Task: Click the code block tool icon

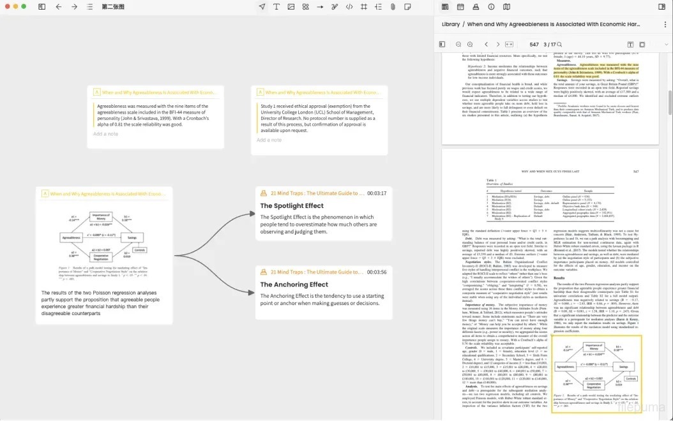Action: [x=349, y=6]
